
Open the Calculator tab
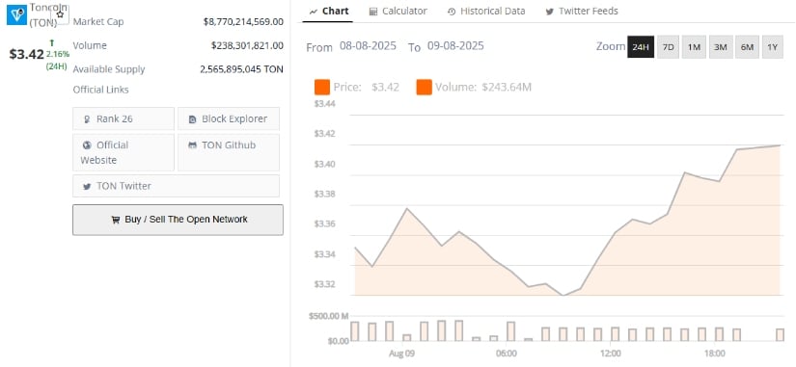(x=398, y=12)
